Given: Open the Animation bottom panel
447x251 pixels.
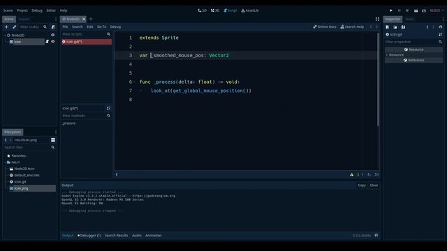Looking at the screenshot, I should point(154,236).
